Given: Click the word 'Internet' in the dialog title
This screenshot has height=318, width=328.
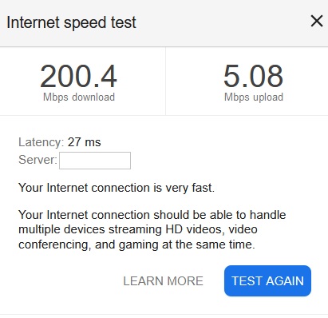Looking at the screenshot, I should coord(33,22).
